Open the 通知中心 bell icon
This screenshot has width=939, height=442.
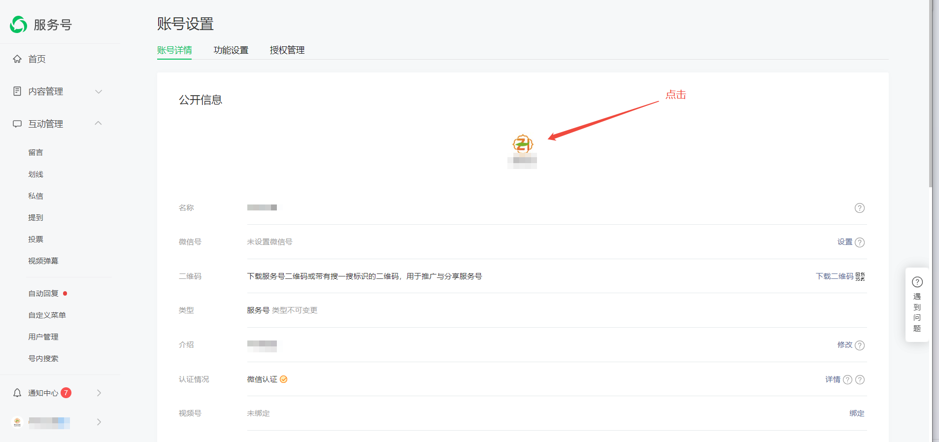tap(17, 393)
